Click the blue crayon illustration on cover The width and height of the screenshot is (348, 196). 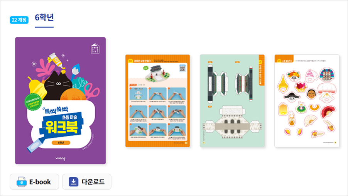pyautogui.click(x=36, y=145)
